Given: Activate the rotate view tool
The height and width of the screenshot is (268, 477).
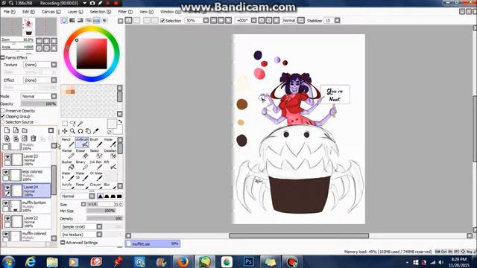Looking at the screenshot, I should point(80,131).
